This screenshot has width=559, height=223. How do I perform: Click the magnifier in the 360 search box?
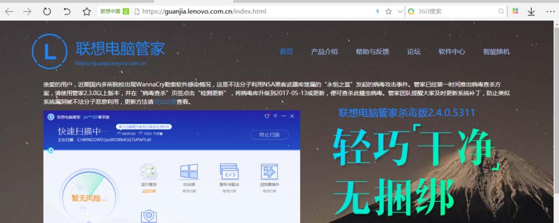(x=501, y=11)
